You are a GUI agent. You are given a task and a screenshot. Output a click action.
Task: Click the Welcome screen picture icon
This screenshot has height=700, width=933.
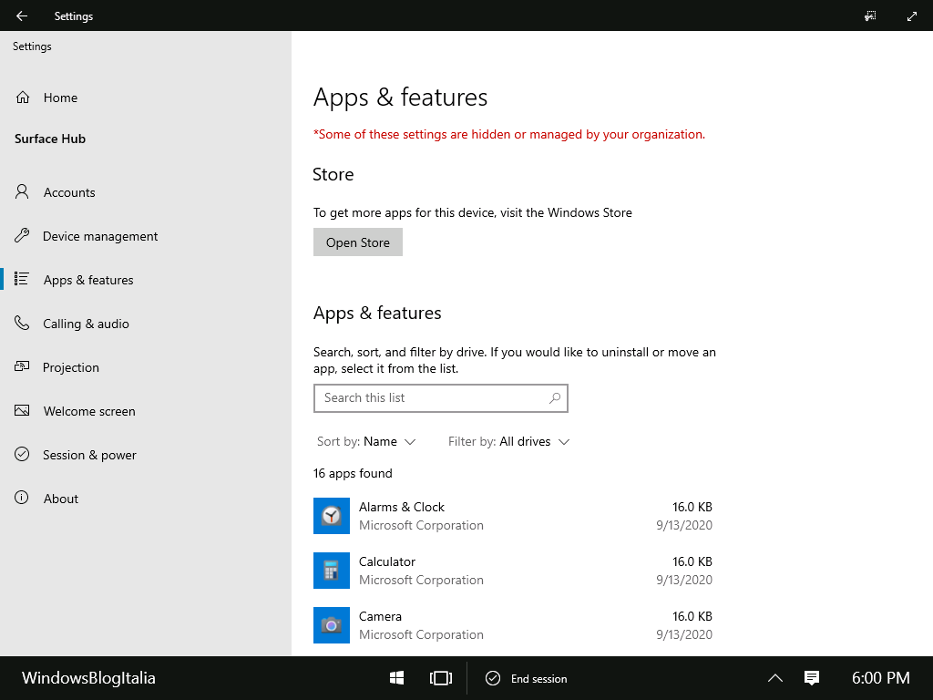[22, 411]
